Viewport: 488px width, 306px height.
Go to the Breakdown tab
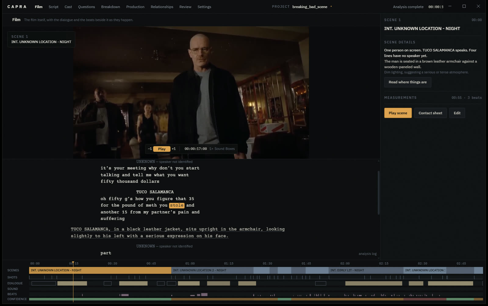tap(110, 7)
